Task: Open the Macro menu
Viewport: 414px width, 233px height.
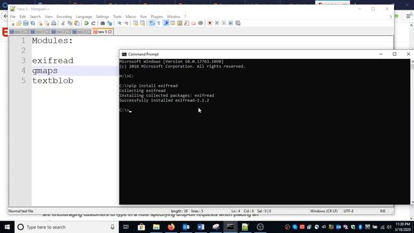Action: 131,17
